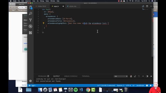Close the bottom Output panel
166x93 pixels.
click(151, 76)
